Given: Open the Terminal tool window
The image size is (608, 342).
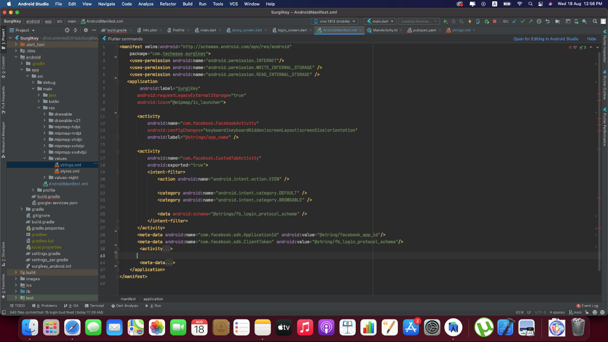Looking at the screenshot, I should point(94,305).
